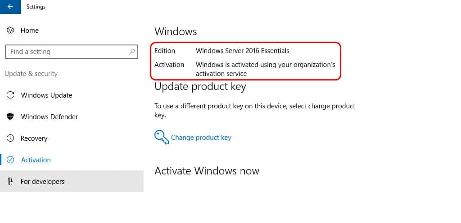Click the magnifier search icon
461x223 pixels.
tap(132, 52)
